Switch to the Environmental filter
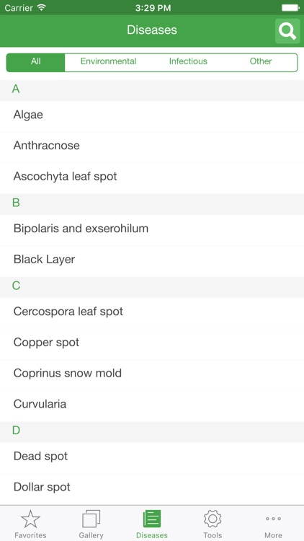304x541 pixels. 108,61
